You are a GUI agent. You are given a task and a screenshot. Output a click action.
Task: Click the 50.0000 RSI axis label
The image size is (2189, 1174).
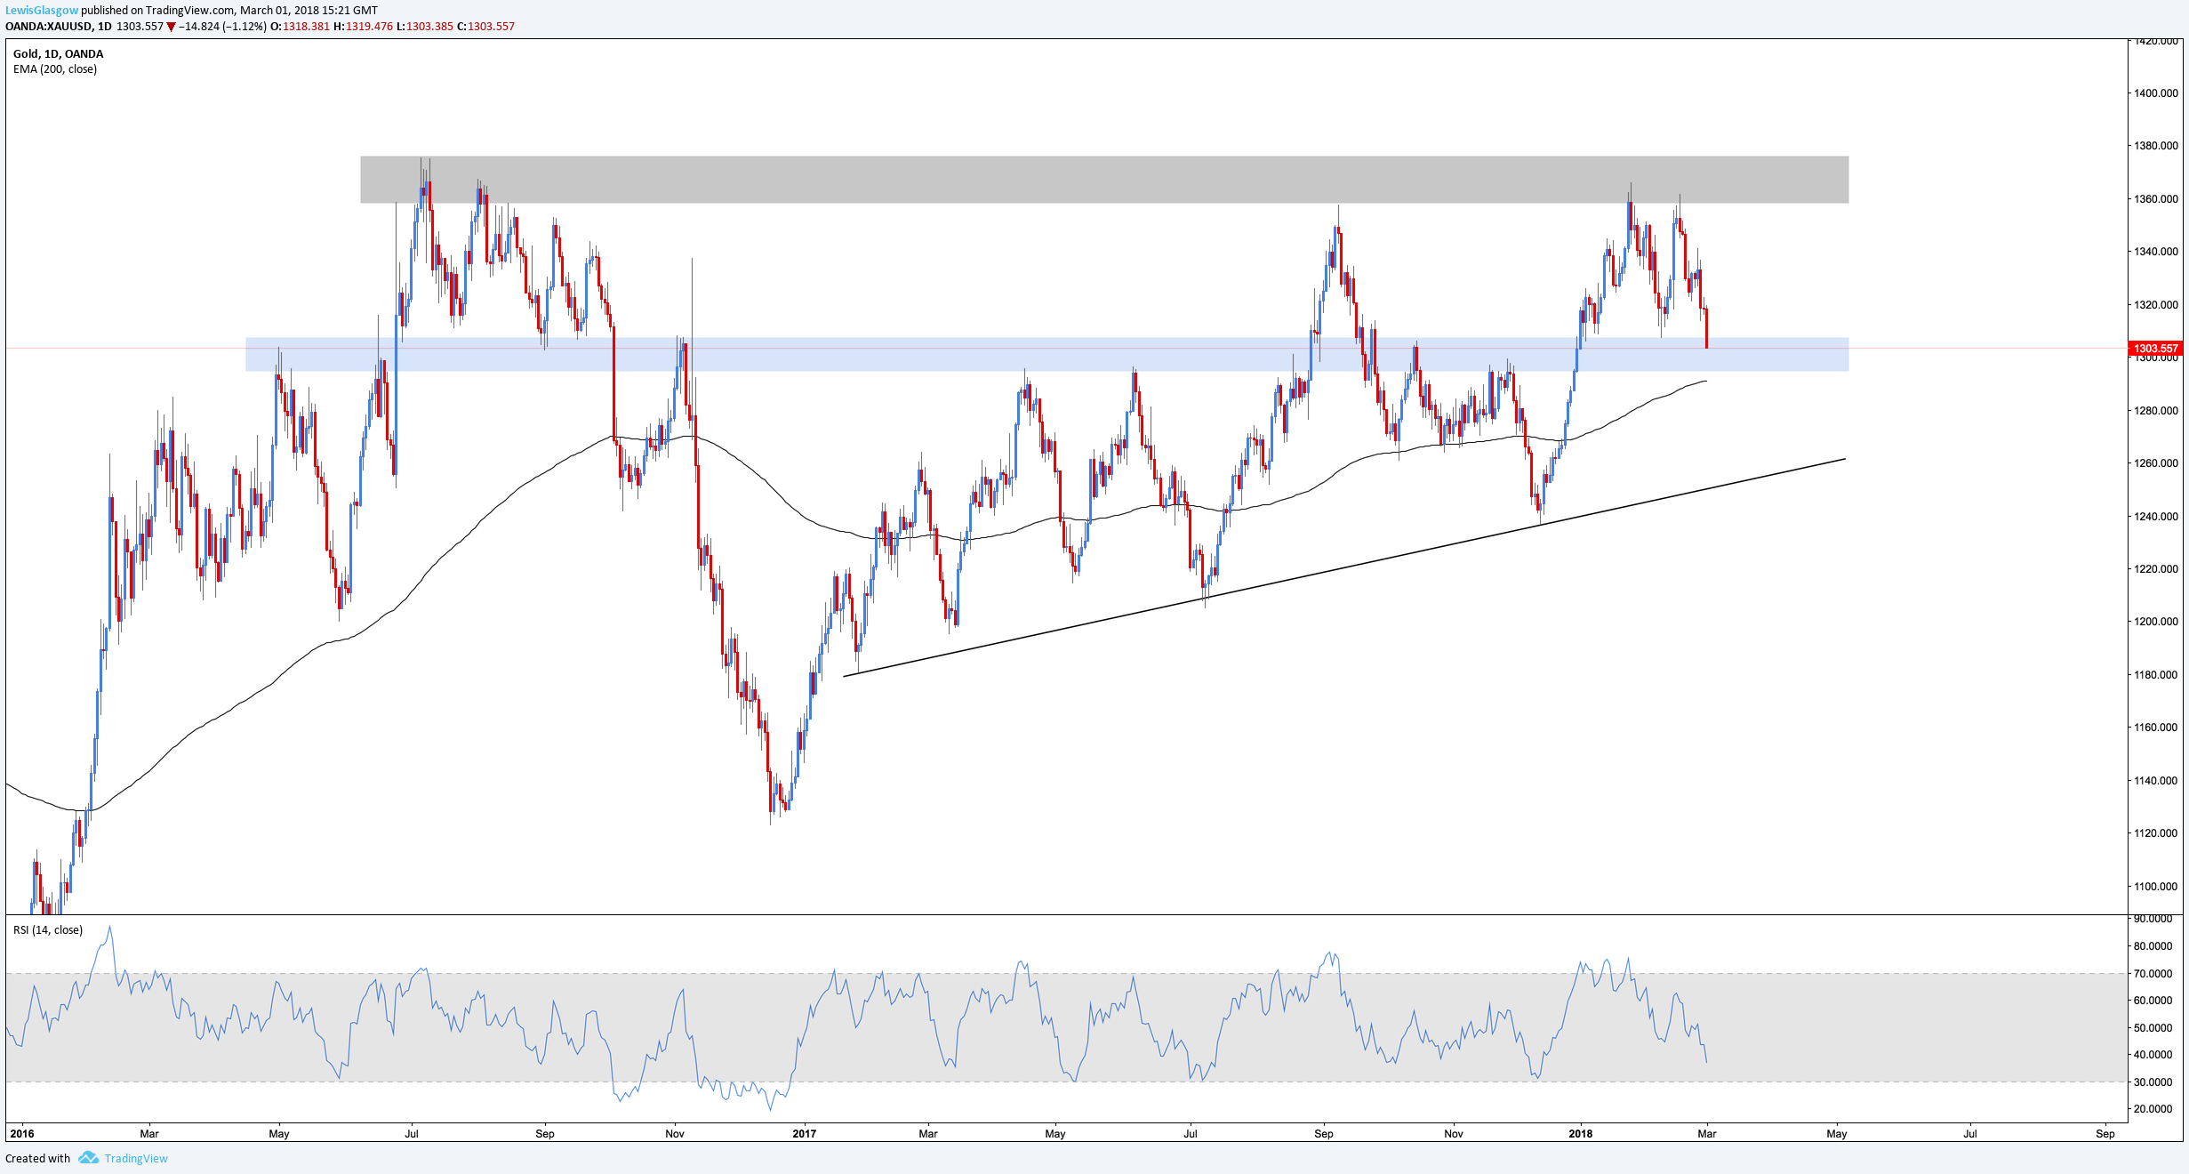pyautogui.click(x=2153, y=1028)
